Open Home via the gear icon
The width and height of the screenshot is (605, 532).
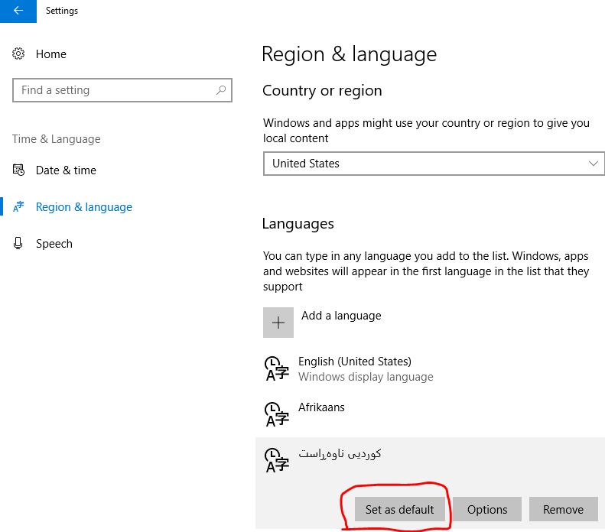tap(18, 54)
